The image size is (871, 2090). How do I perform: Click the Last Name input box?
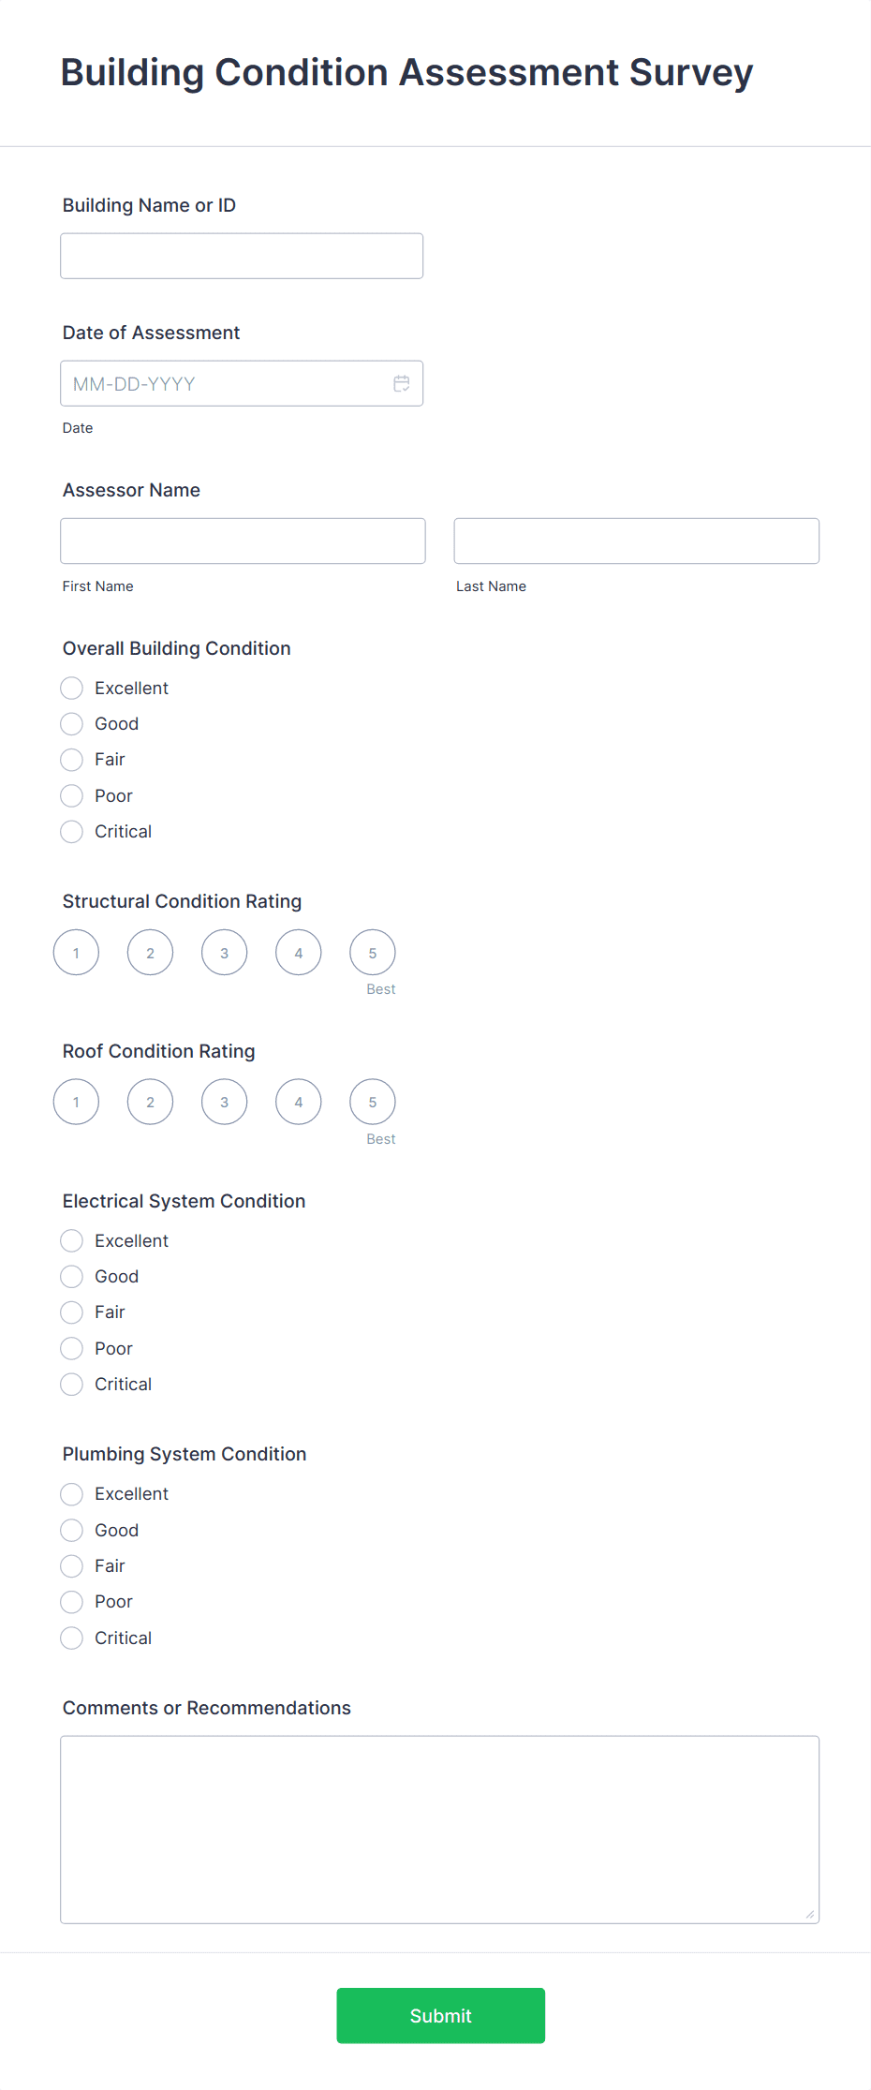(636, 541)
